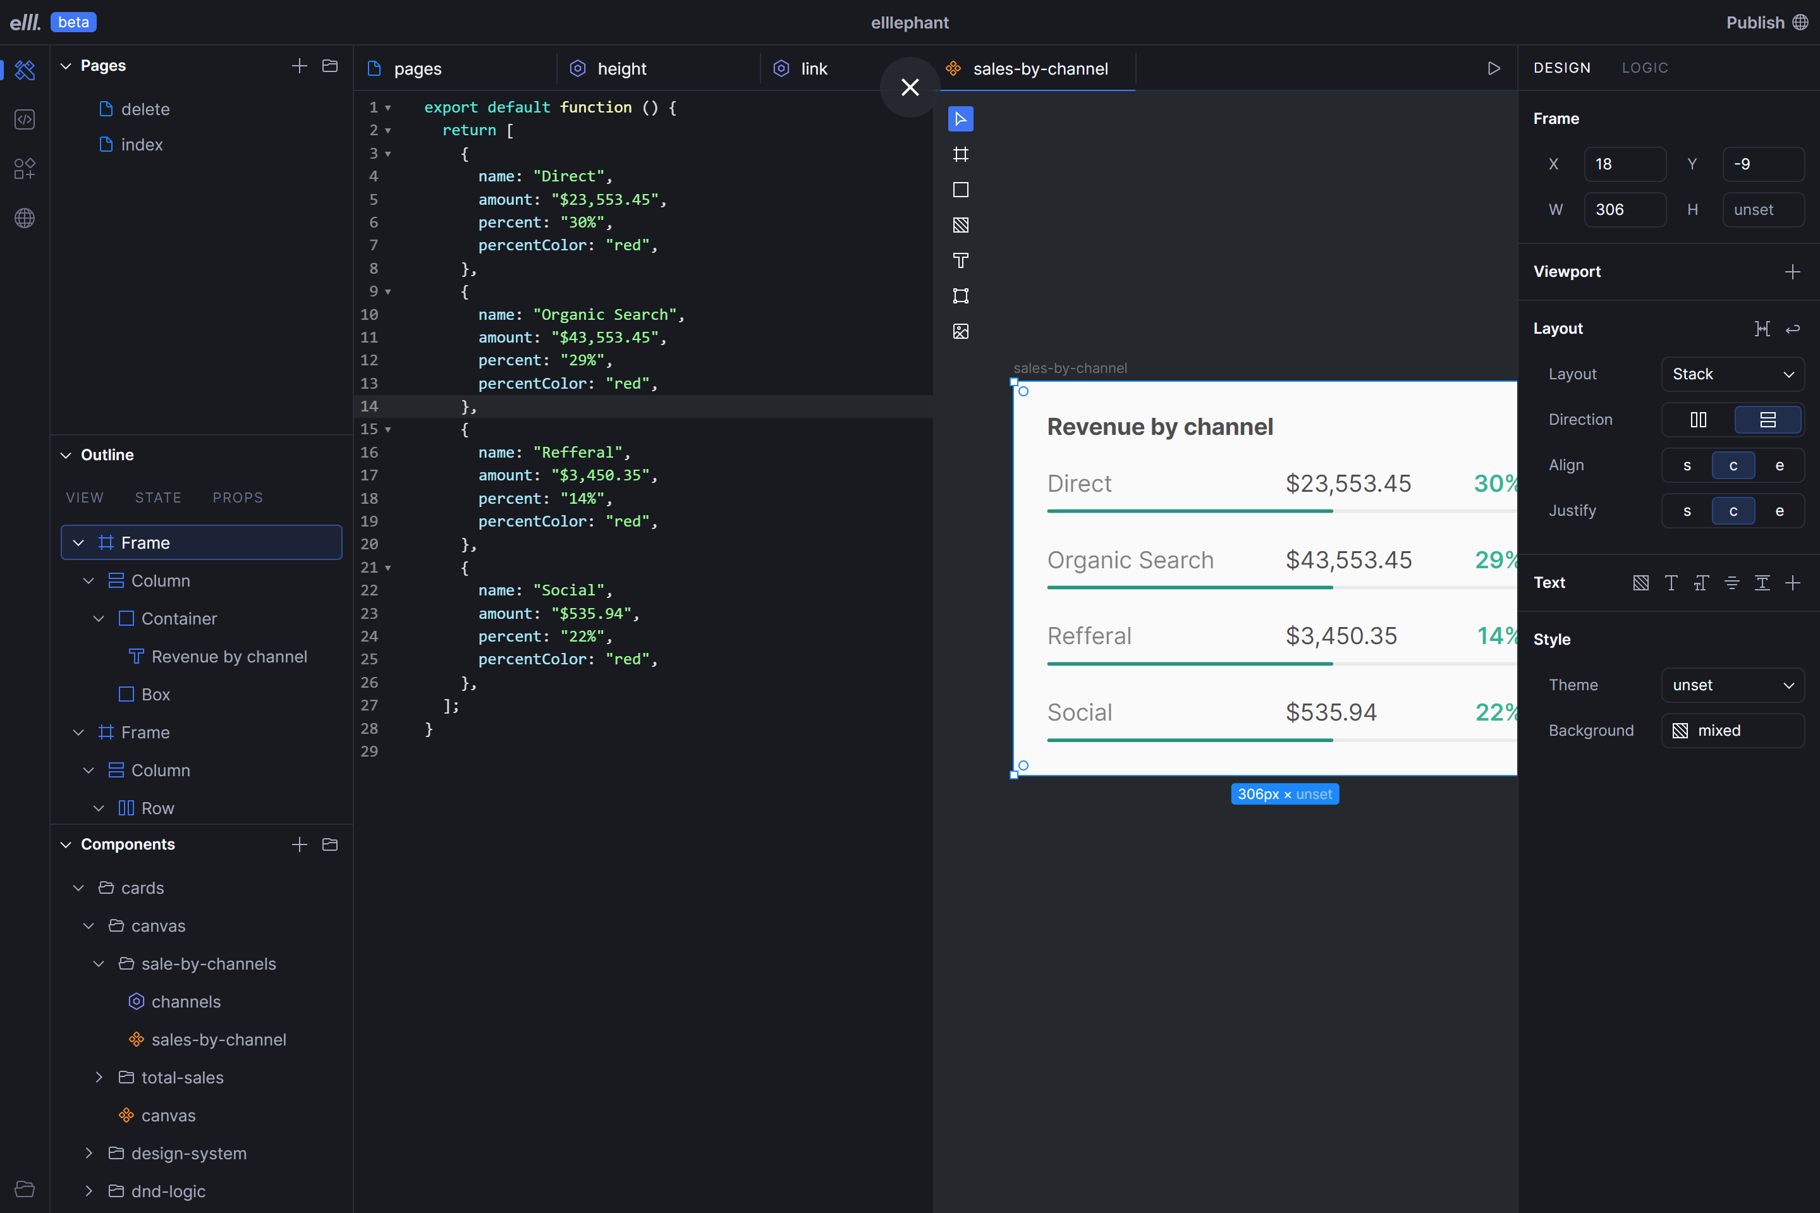The width and height of the screenshot is (1820, 1213).
Task: Click the Text fill hatched icon
Action: (x=1640, y=583)
